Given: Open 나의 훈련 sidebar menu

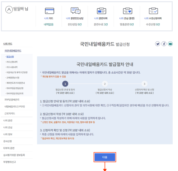Looking at the screenshot, I should pos(8,121).
